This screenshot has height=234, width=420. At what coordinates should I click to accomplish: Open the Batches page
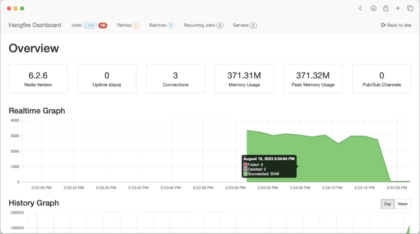tap(157, 25)
